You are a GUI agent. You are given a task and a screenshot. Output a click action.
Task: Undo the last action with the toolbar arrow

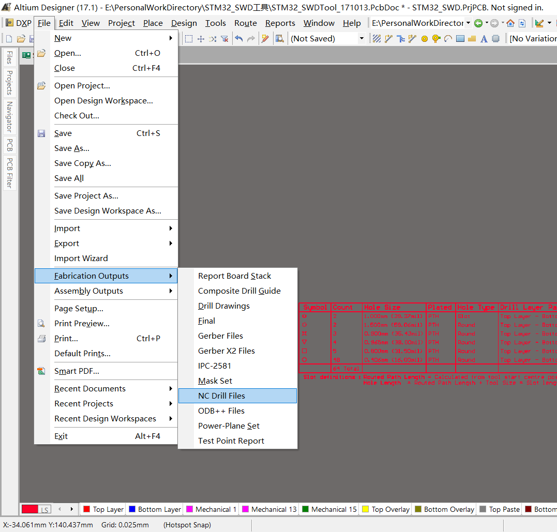pyautogui.click(x=239, y=39)
